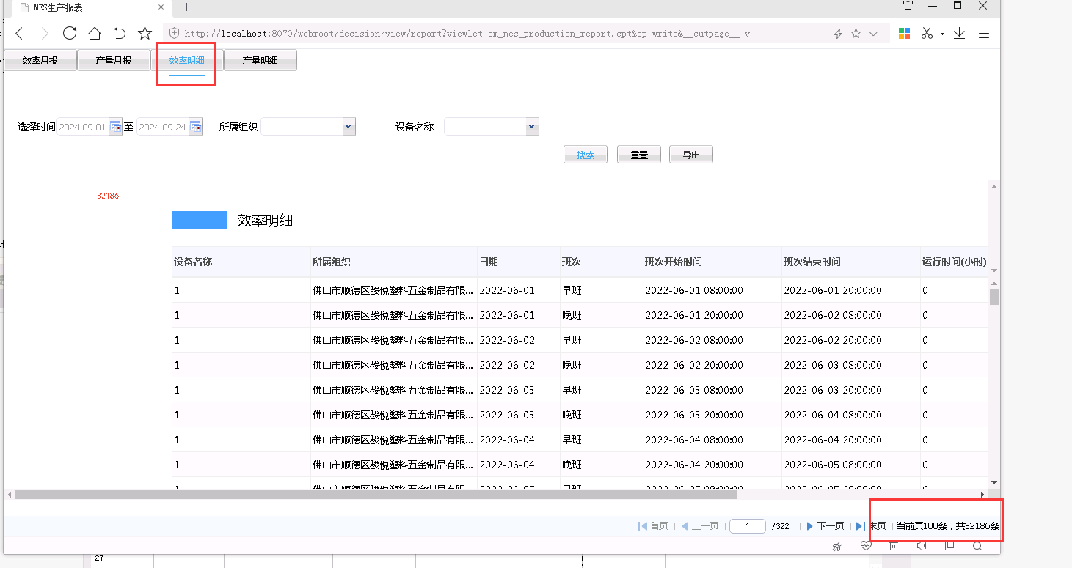The image size is (1072, 568).
Task: Click the left arrow of the horizontal scrollbar
Action: (x=9, y=495)
